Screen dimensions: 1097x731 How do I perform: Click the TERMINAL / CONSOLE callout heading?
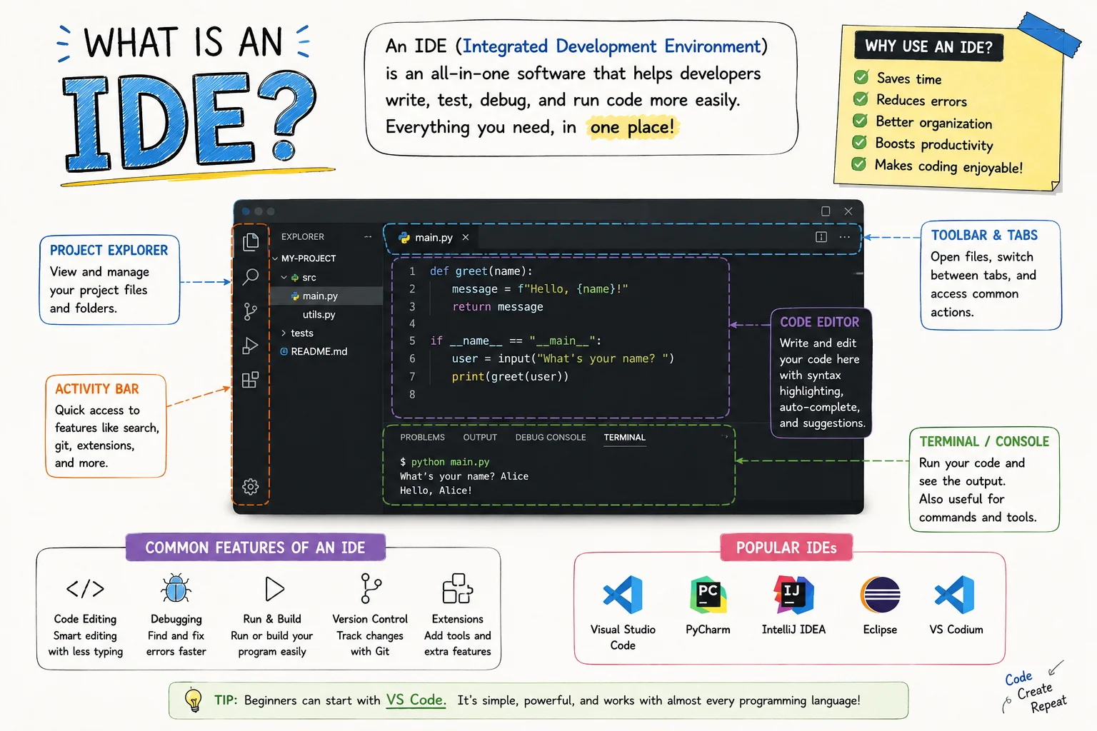[984, 442]
